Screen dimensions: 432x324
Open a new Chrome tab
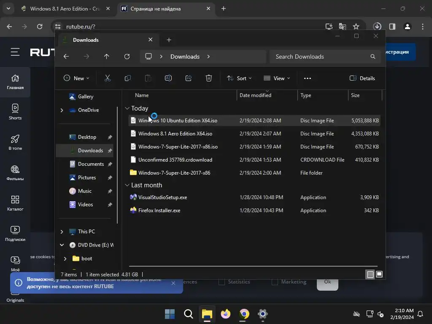224,8
